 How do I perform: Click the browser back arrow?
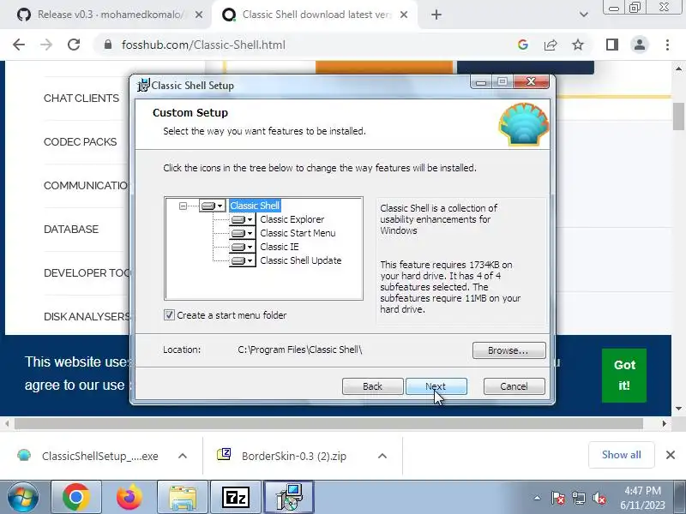click(x=19, y=45)
